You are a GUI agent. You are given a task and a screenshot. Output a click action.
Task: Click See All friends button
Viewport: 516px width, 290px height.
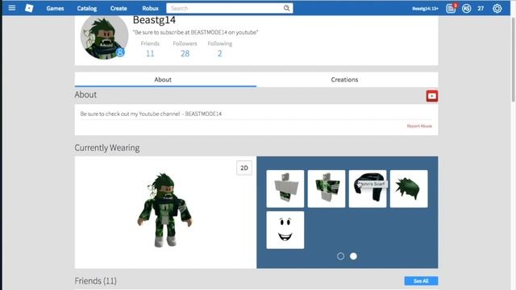[421, 281]
